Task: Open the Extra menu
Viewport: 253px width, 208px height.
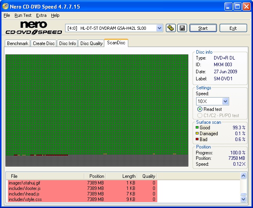Action: click(x=41, y=15)
